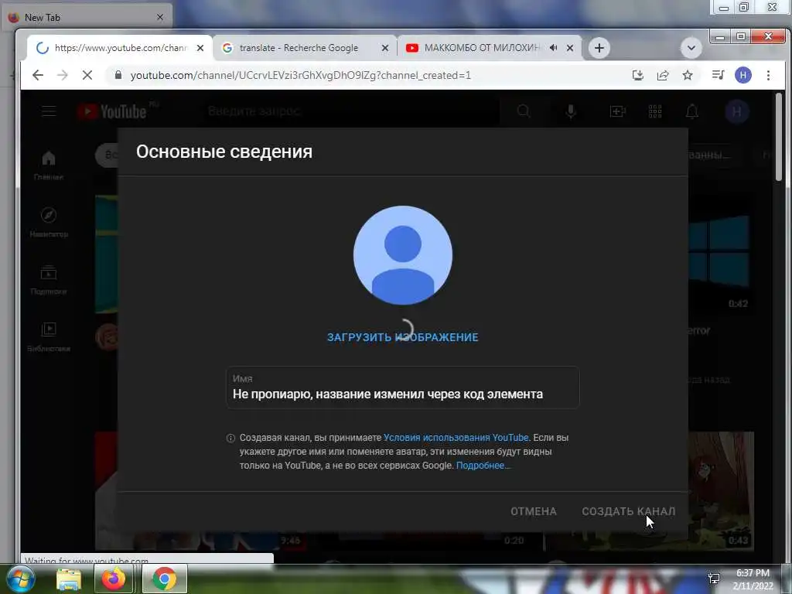792x594 pixels.
Task: Go to Главная in YouTube sidebar
Action: [49, 166]
